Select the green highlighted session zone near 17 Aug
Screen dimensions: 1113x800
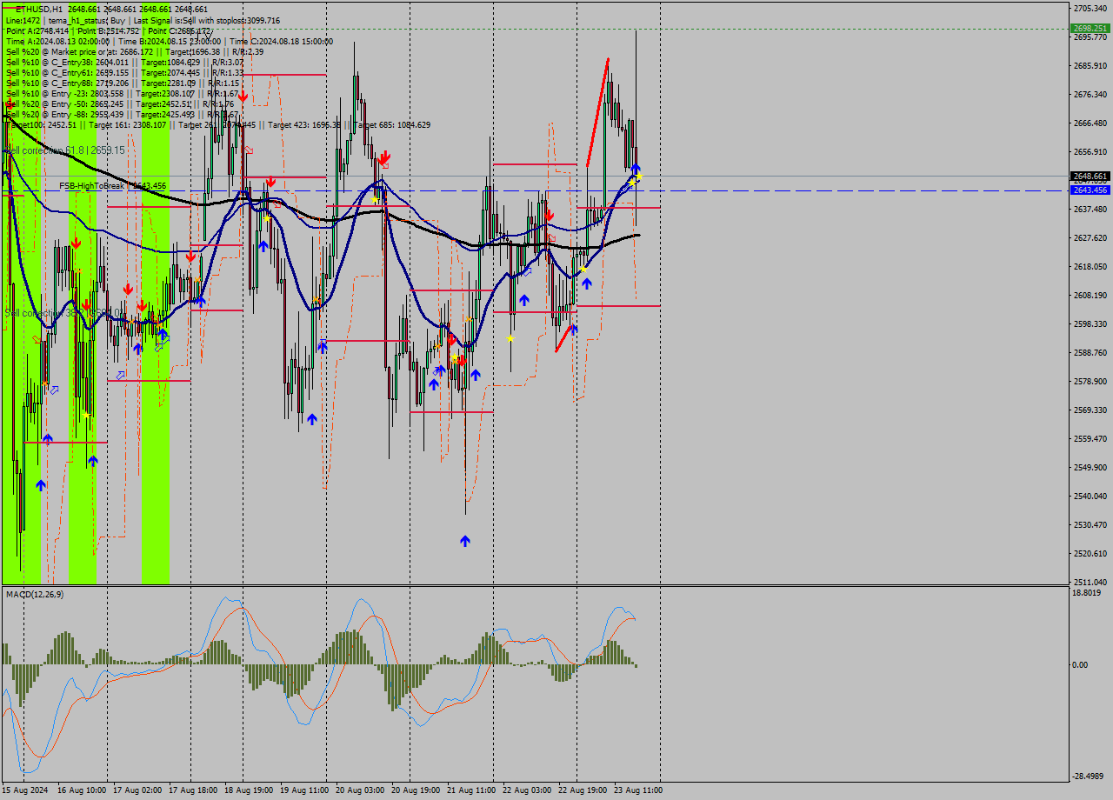155,435
